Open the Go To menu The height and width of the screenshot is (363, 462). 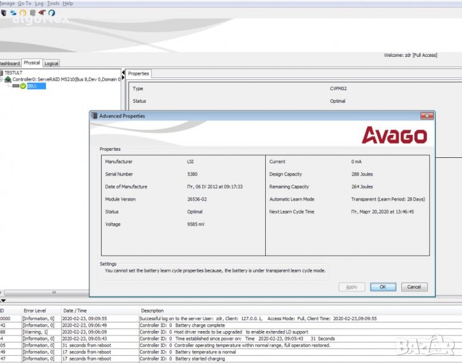tap(24, 3)
